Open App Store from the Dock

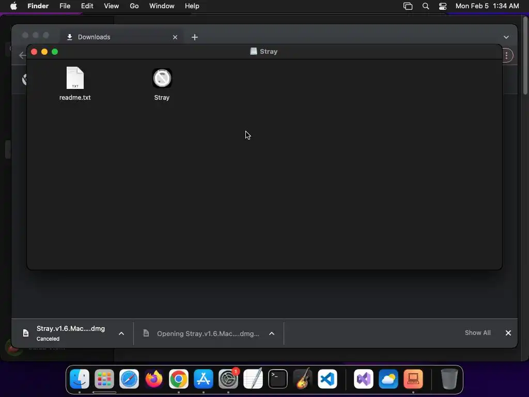[x=204, y=379]
